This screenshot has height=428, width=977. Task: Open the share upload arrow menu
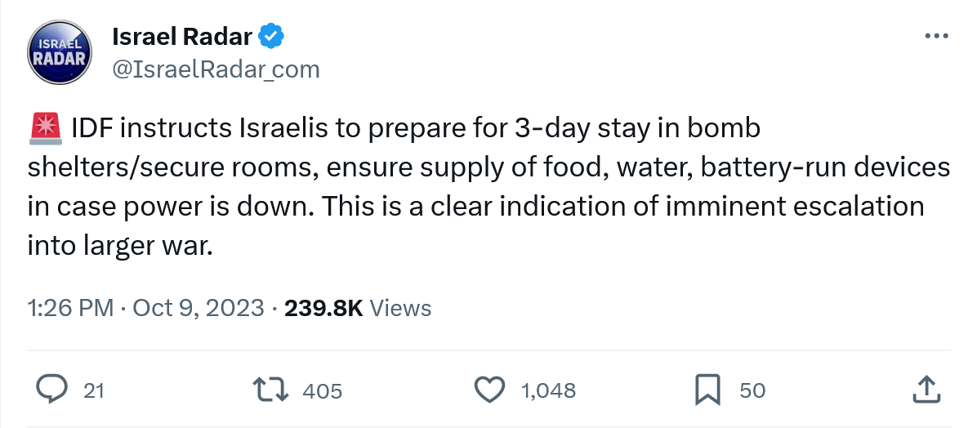point(926,390)
